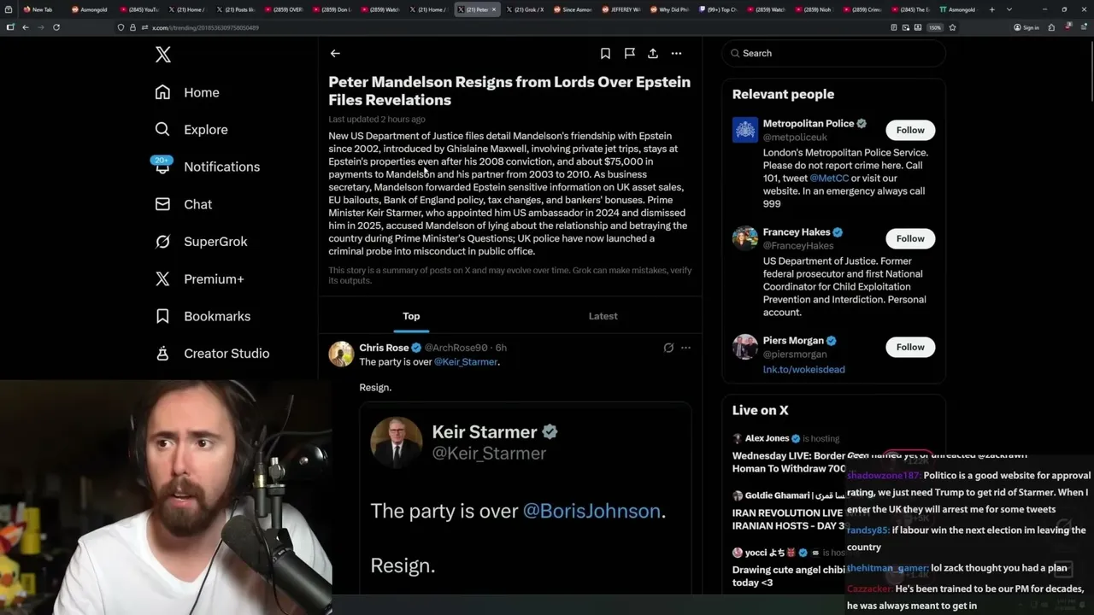This screenshot has width=1094, height=615.
Task: Click the 'Live on X' heading
Action: (761, 410)
